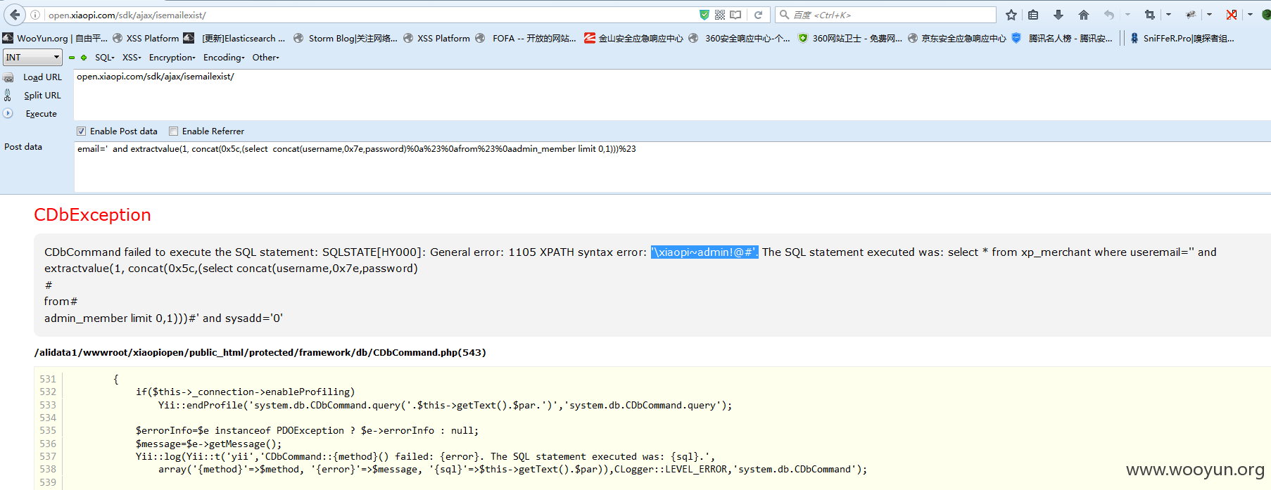Screen dimensions: 1271x490
Task: Expand the bug extension dropdown arrow
Action: (1209, 15)
